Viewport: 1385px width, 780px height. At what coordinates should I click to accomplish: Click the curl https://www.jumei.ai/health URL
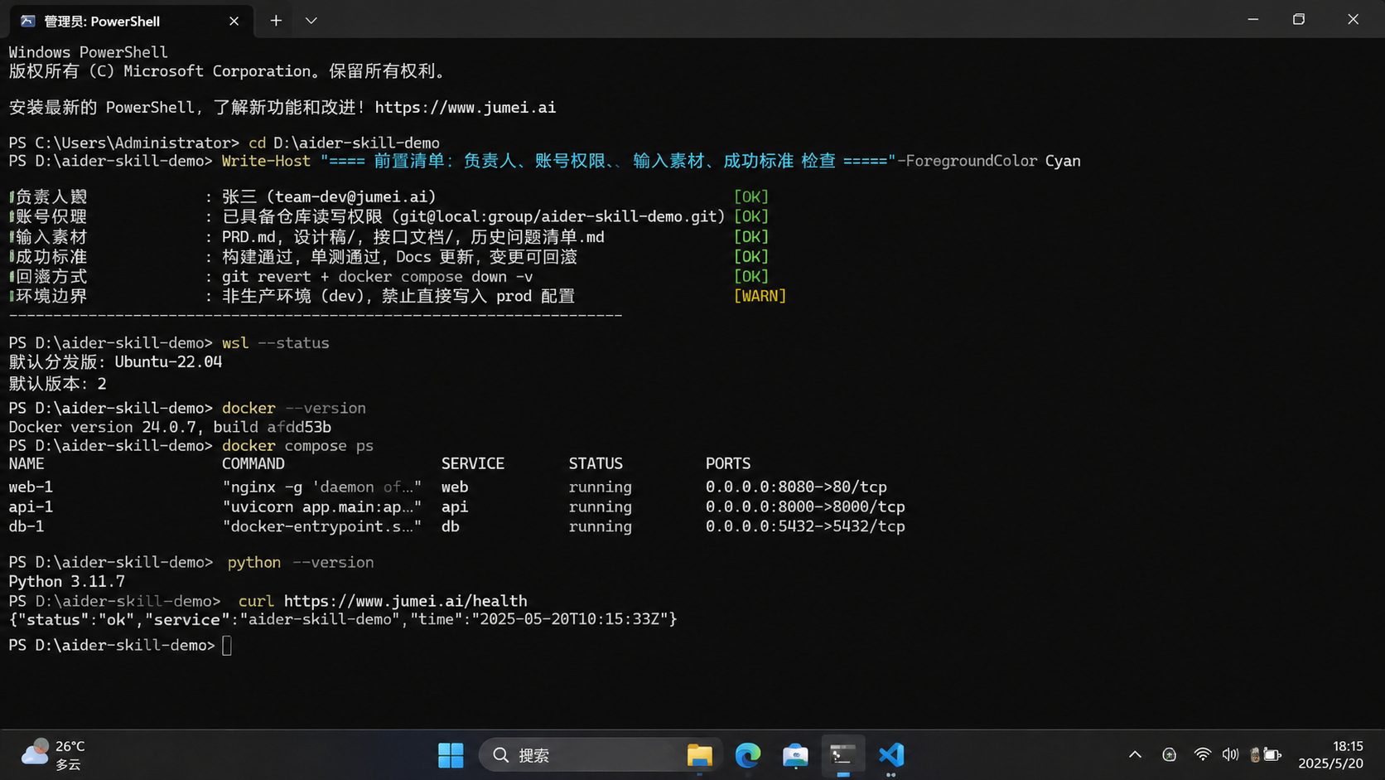[x=405, y=601]
